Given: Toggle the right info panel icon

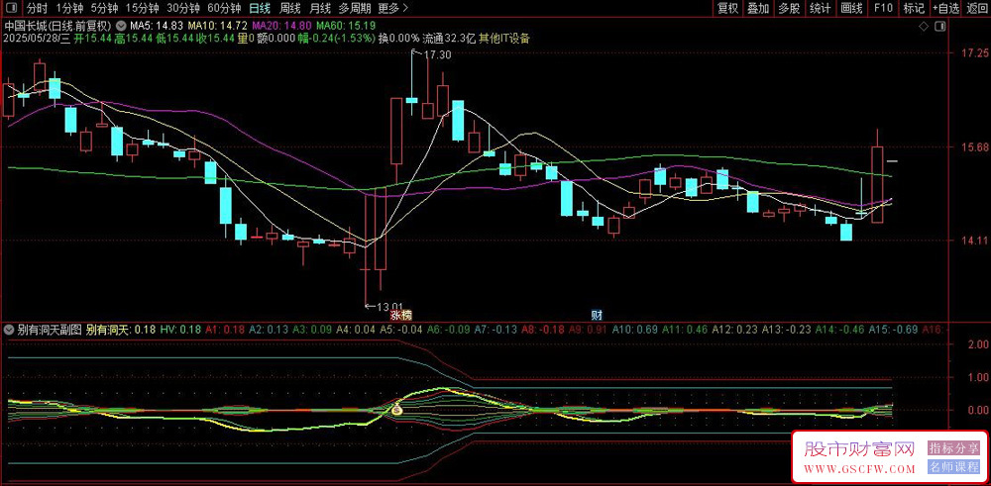Looking at the screenshot, I should (940, 27).
